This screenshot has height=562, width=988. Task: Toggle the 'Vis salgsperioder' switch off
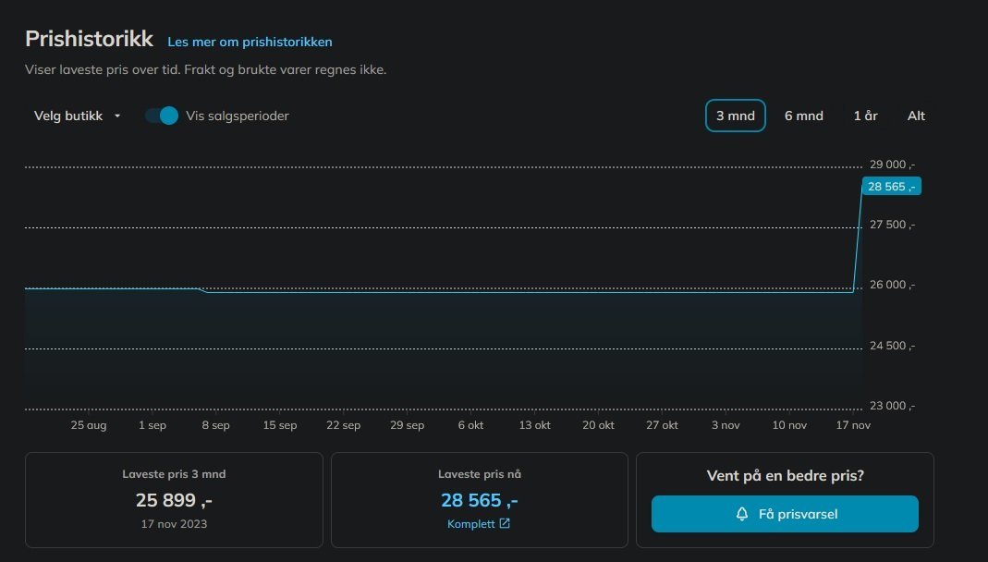coord(162,116)
